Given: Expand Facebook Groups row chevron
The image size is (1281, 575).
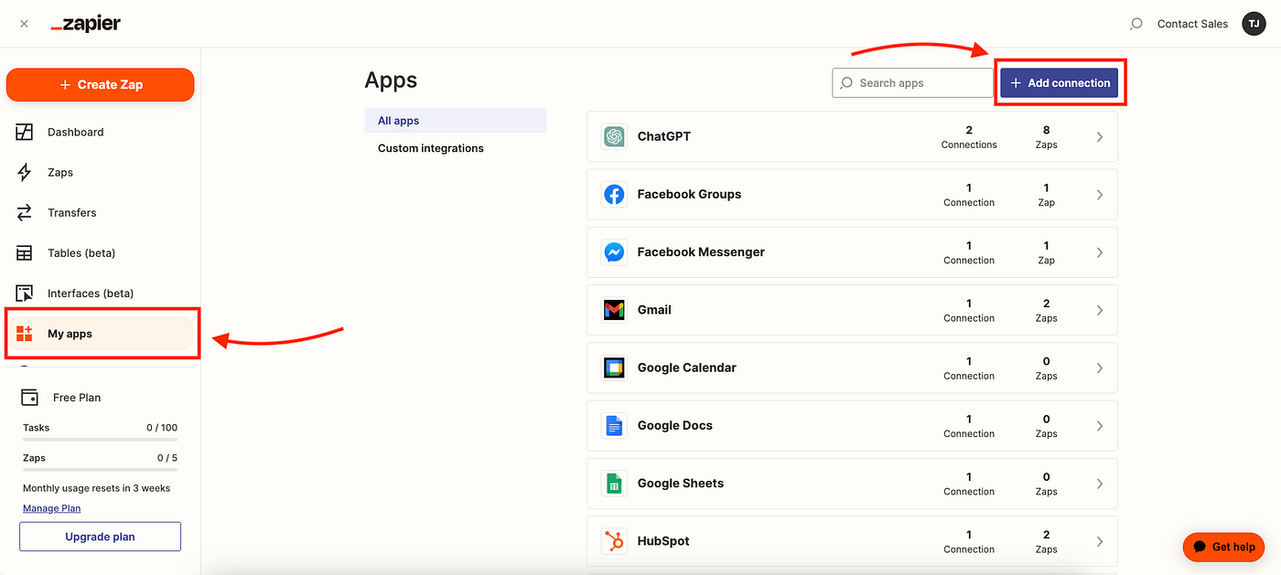Looking at the screenshot, I should tap(1100, 194).
